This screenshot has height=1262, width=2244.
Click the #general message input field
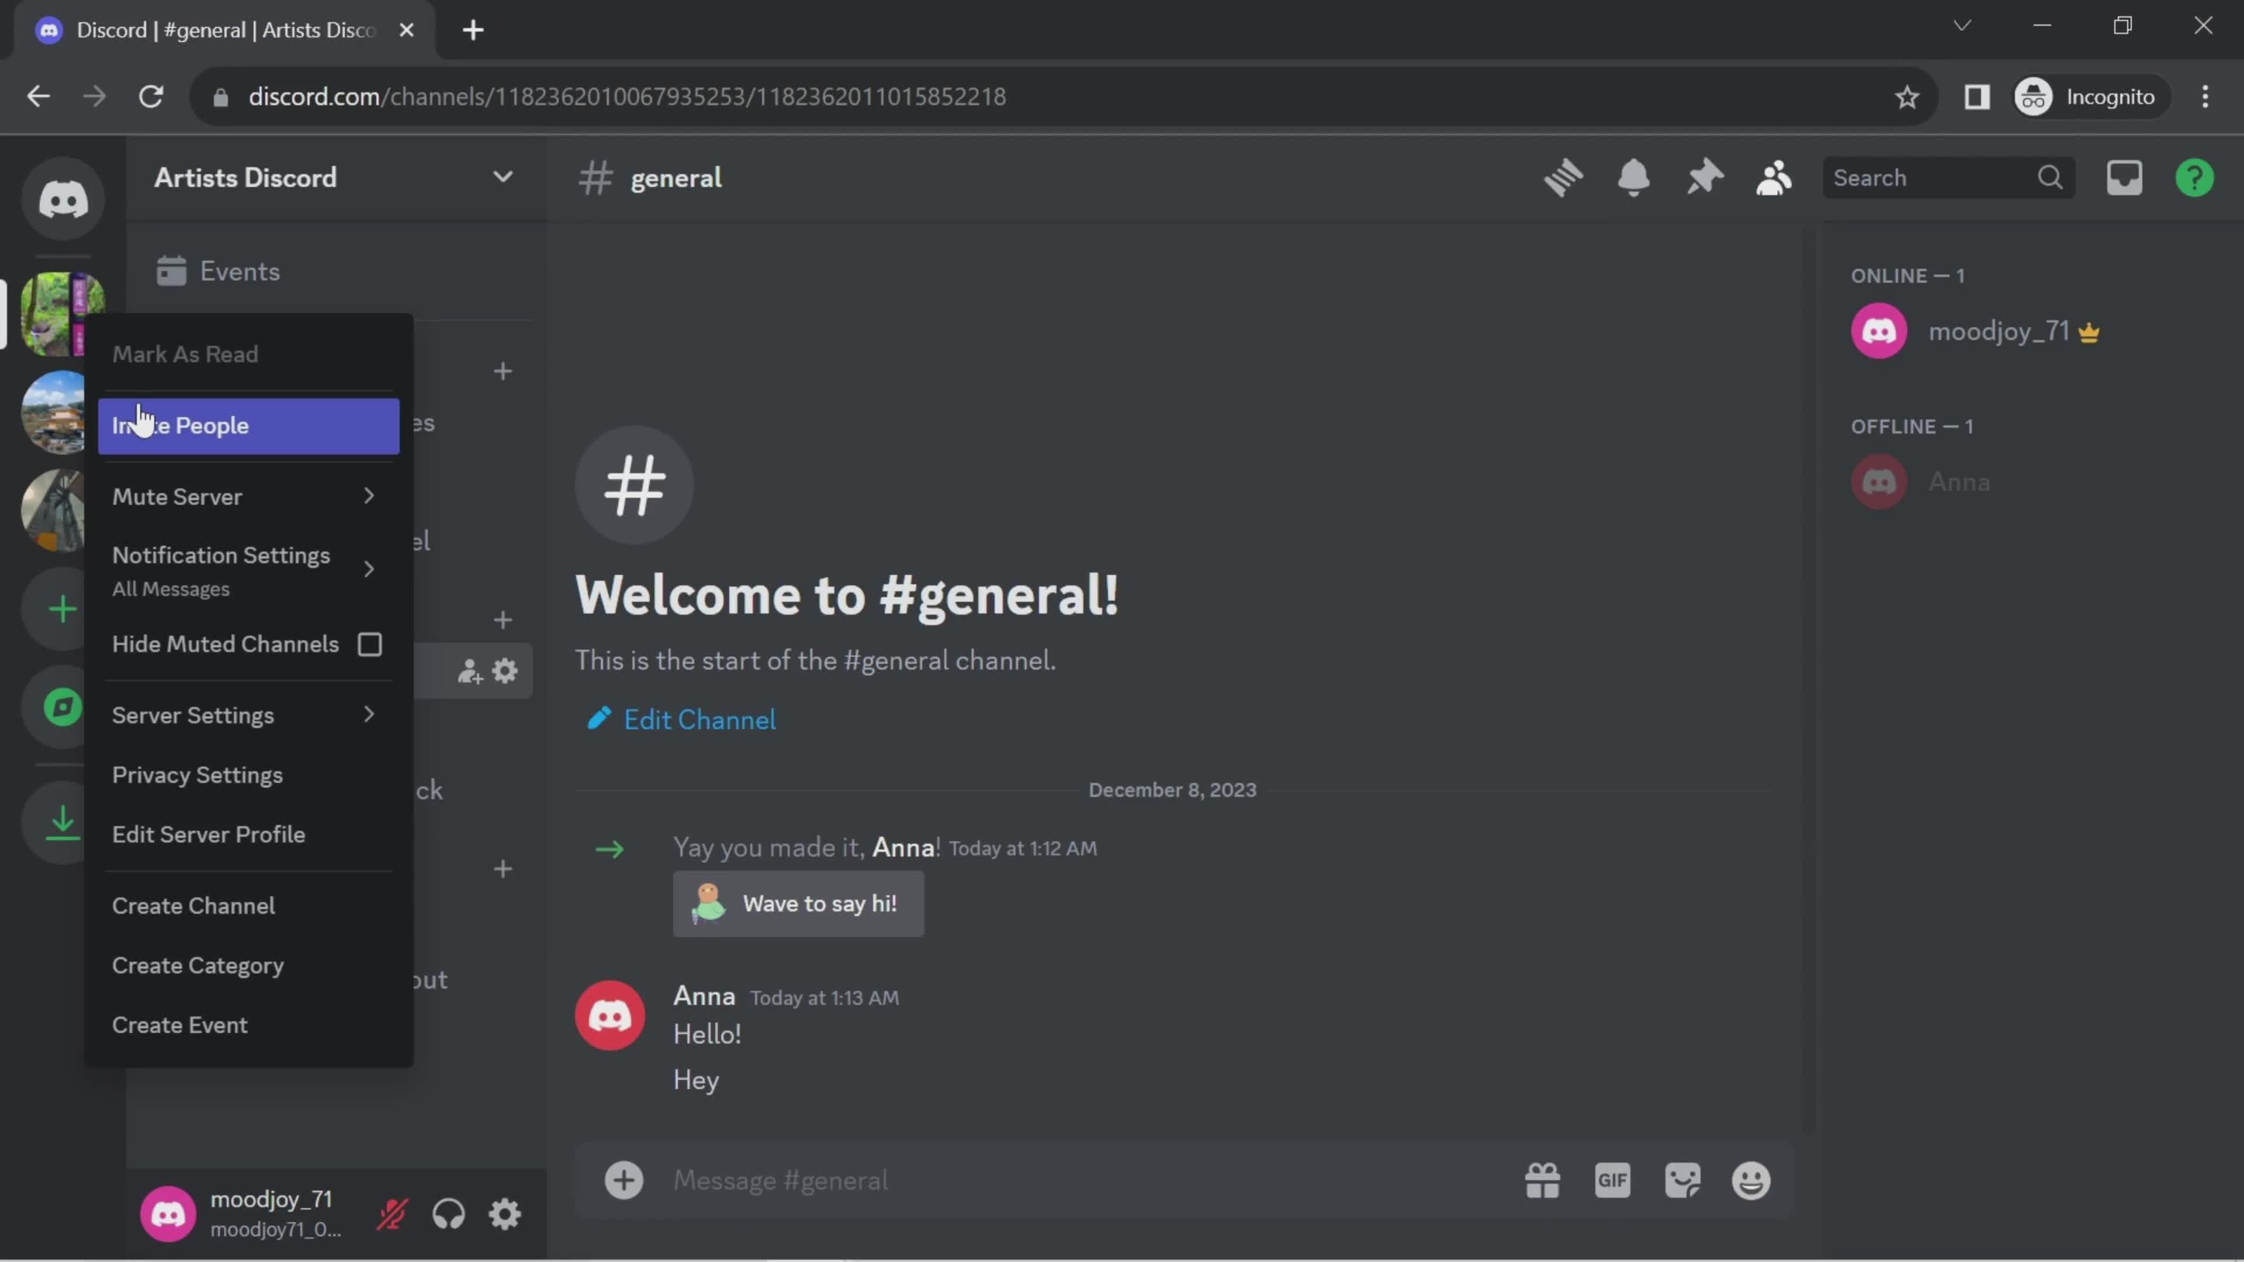[1079, 1180]
